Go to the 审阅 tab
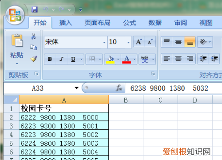This screenshot has width=222, height=160. (180, 23)
